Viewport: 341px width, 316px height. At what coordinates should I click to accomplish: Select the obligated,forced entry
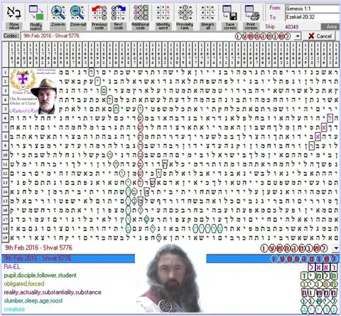coord(24,284)
